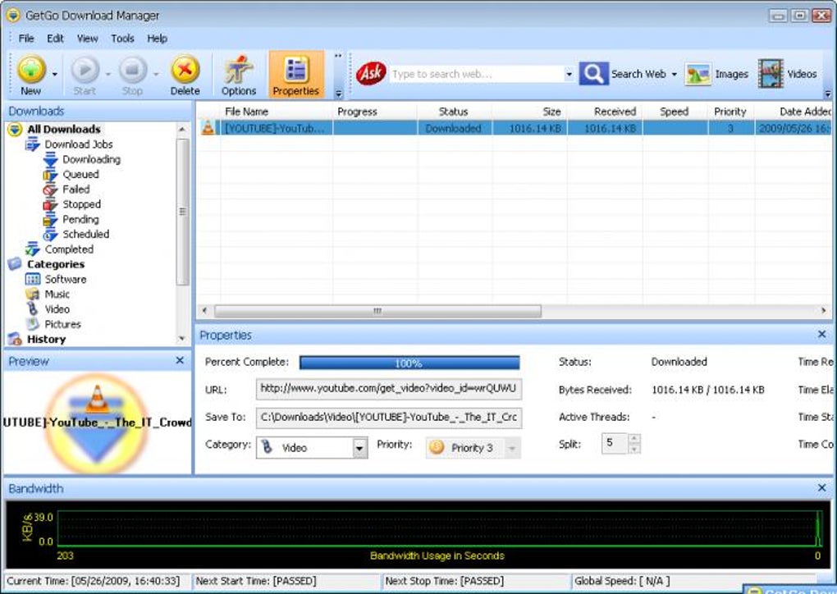Close the Preview panel
This screenshot has height=594, width=837.
click(180, 361)
